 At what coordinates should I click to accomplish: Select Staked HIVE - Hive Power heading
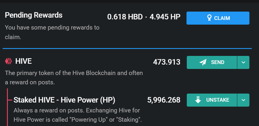64,100
